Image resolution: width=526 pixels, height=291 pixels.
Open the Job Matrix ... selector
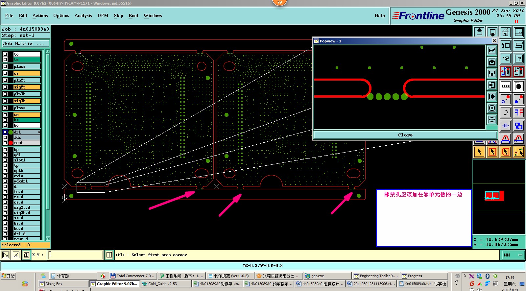click(x=25, y=43)
